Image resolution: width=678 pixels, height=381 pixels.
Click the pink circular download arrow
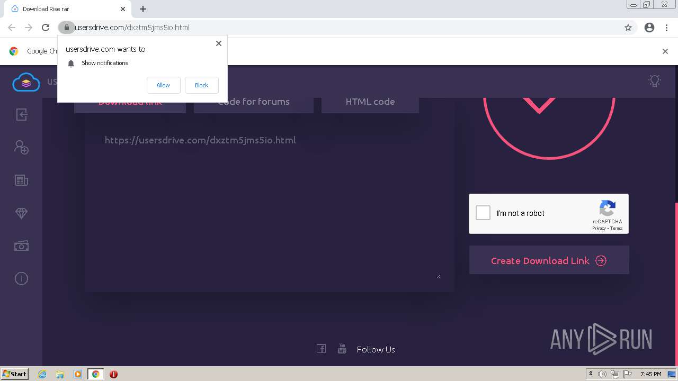[549, 128]
